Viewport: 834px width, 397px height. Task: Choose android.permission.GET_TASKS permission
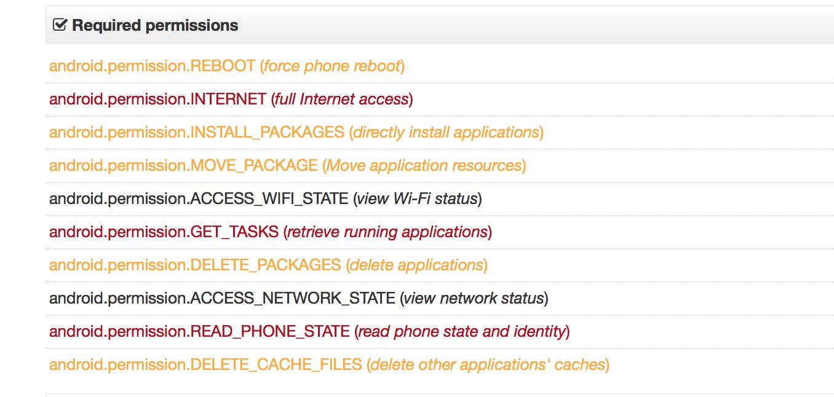click(x=164, y=232)
